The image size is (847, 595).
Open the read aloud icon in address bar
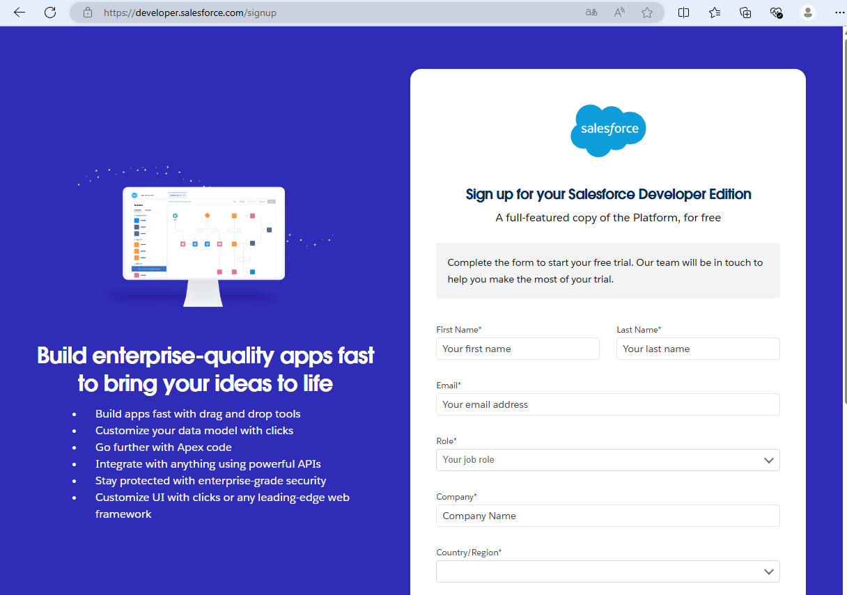(x=619, y=13)
